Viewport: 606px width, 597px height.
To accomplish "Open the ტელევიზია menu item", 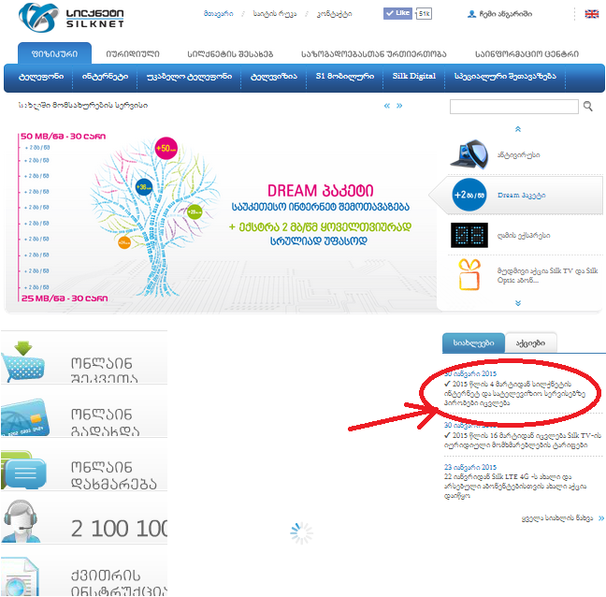I will [274, 77].
